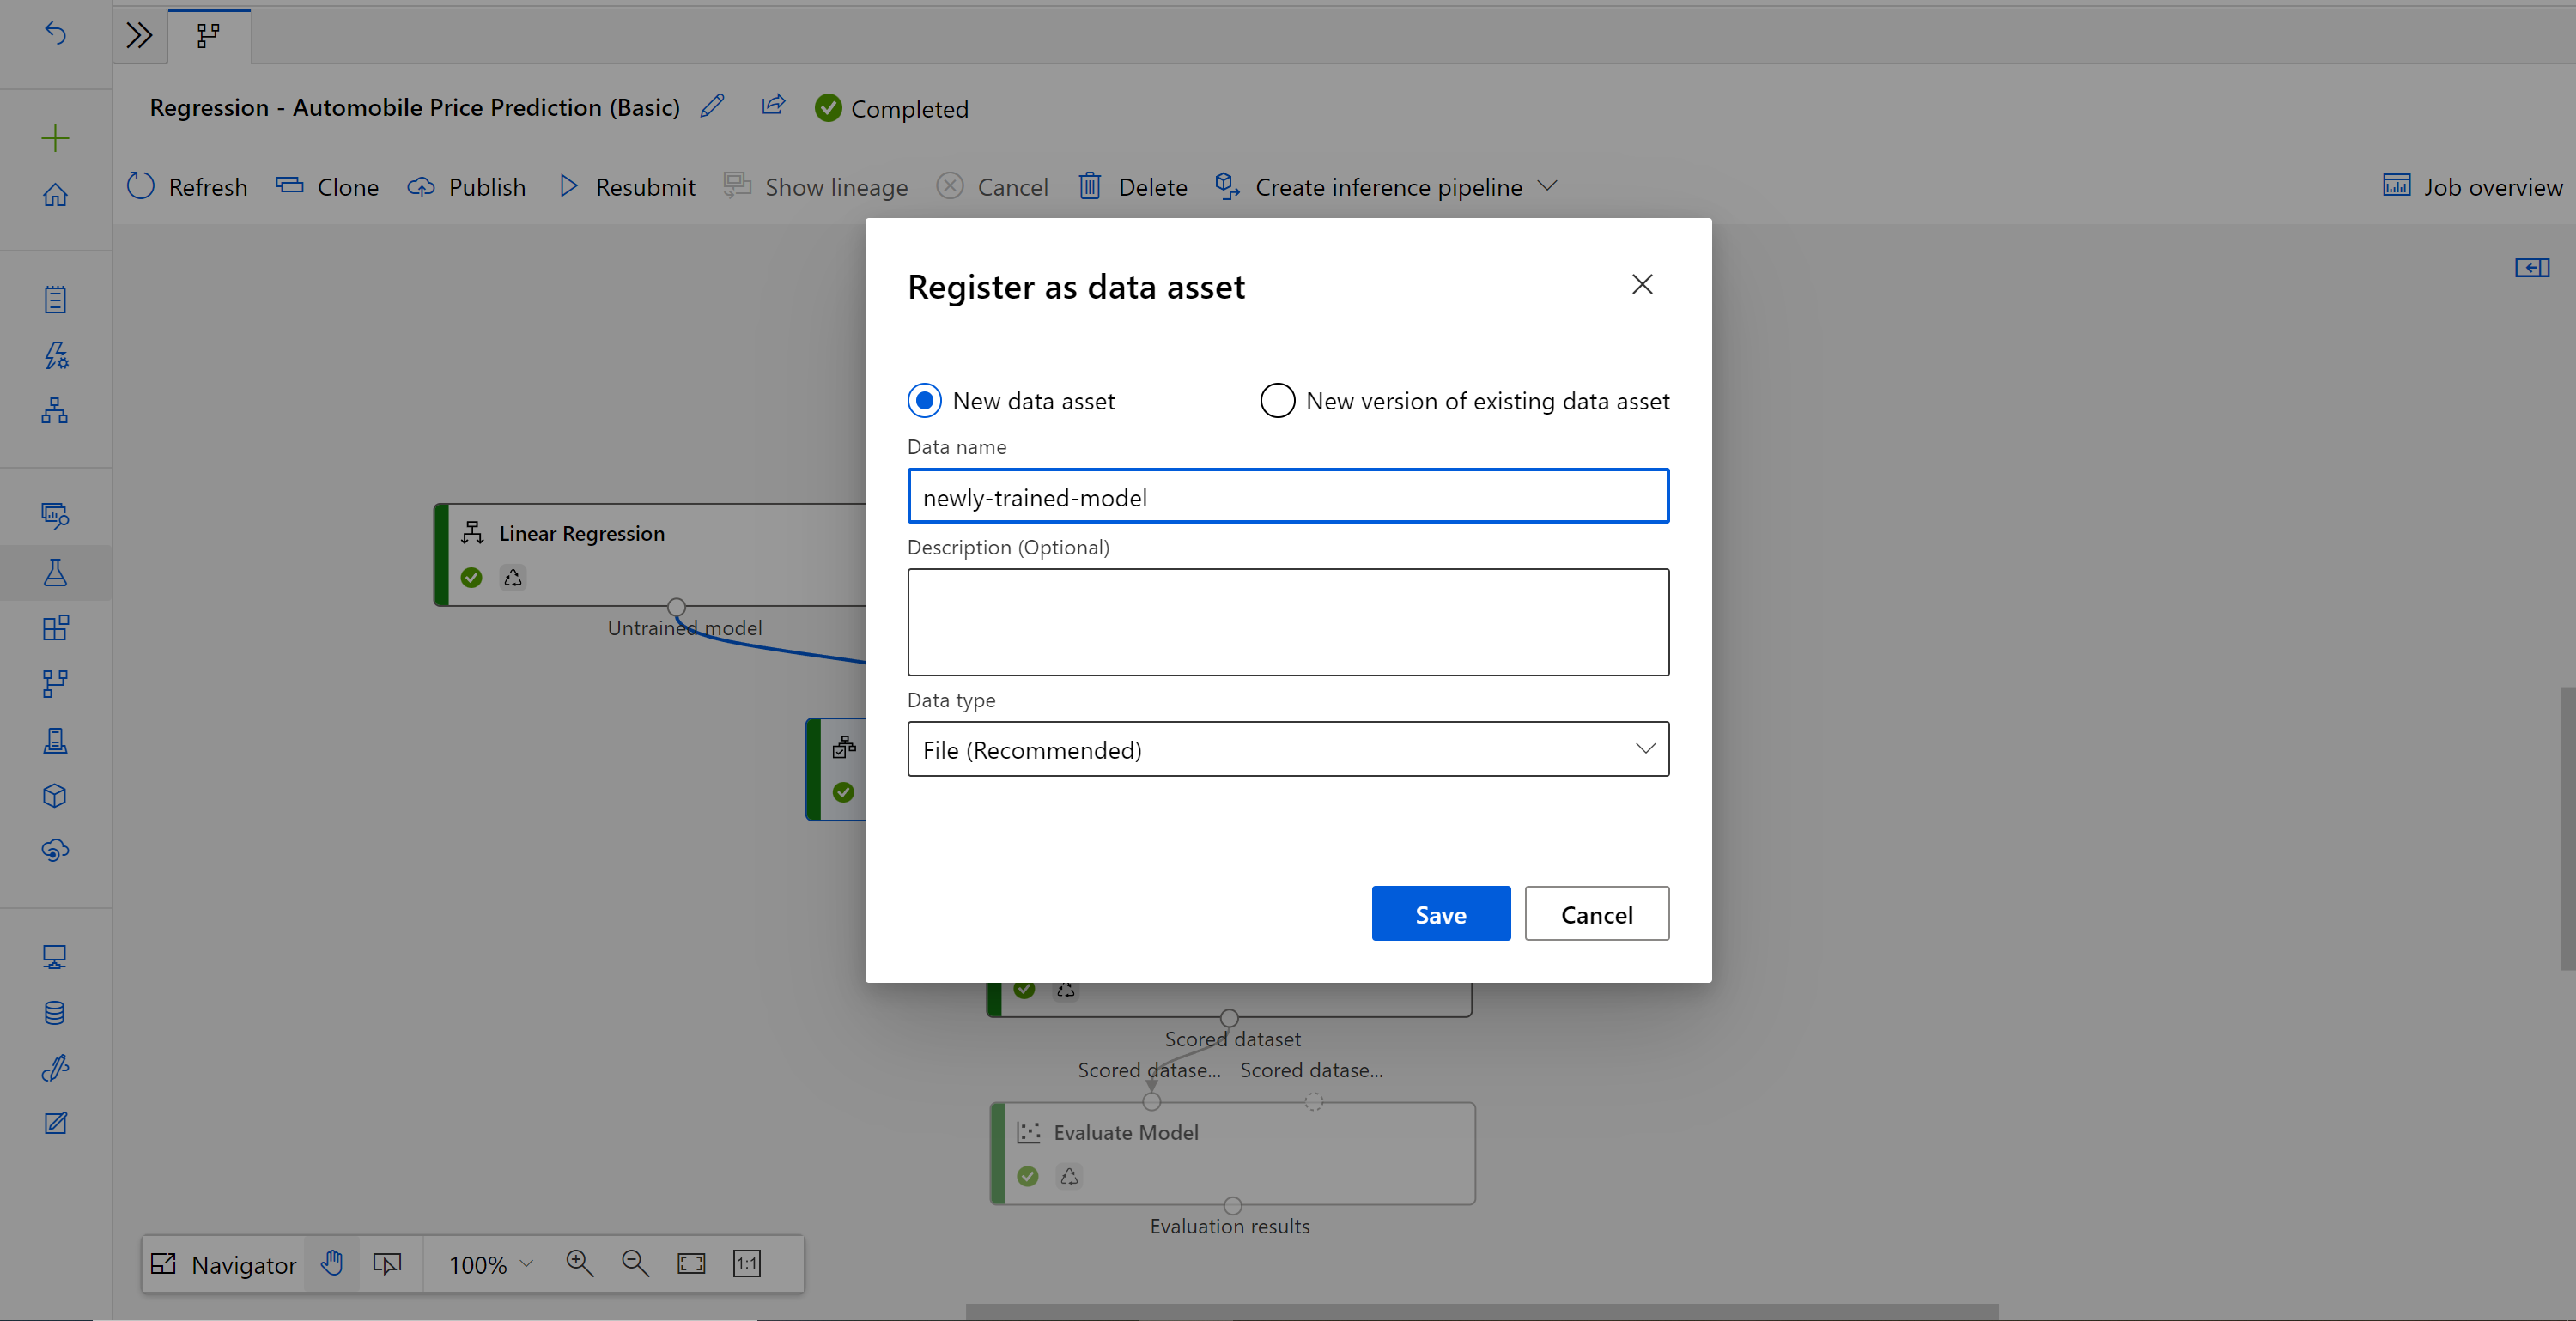Screen dimensions: 2576x1321
Task: Click the Cancel button in dialog
Action: click(x=1595, y=912)
